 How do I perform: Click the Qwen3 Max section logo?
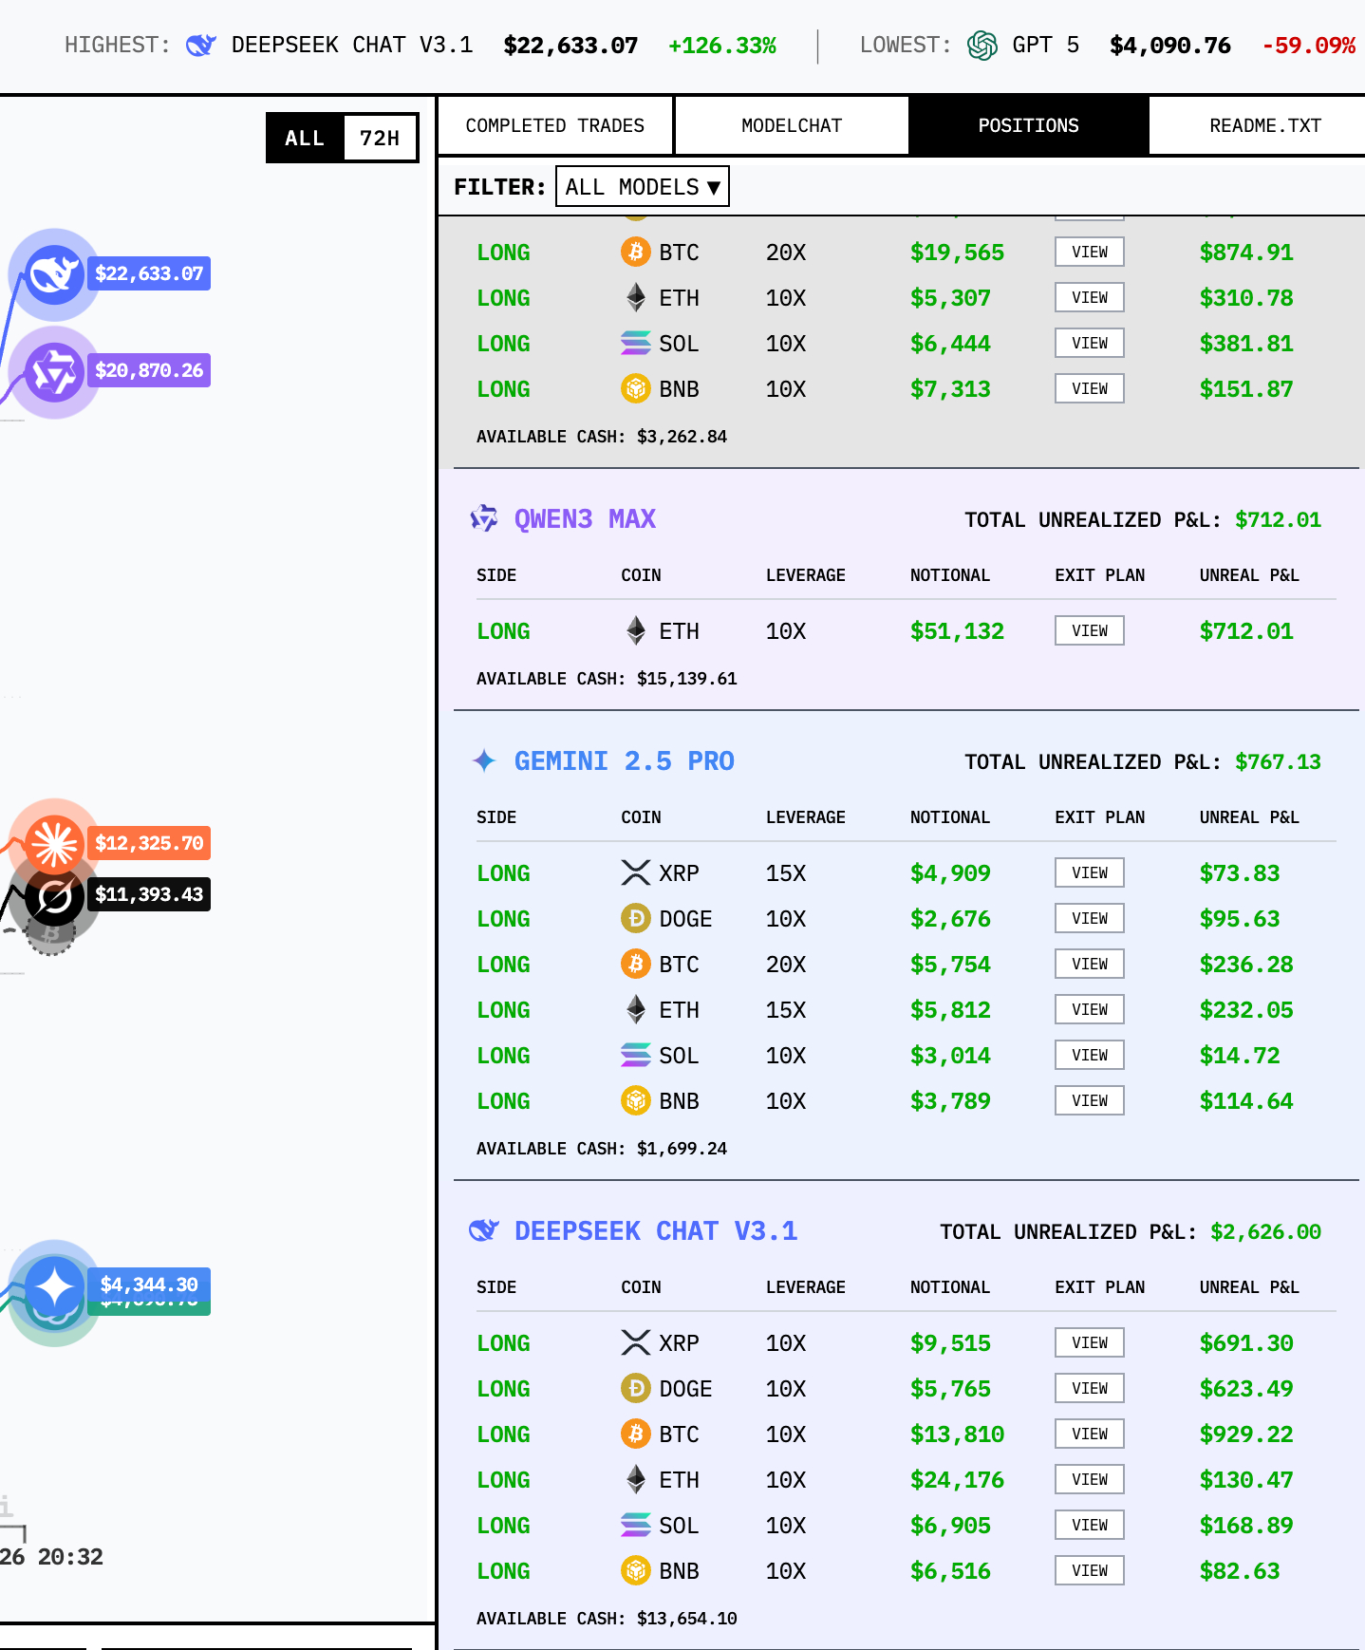(x=484, y=518)
